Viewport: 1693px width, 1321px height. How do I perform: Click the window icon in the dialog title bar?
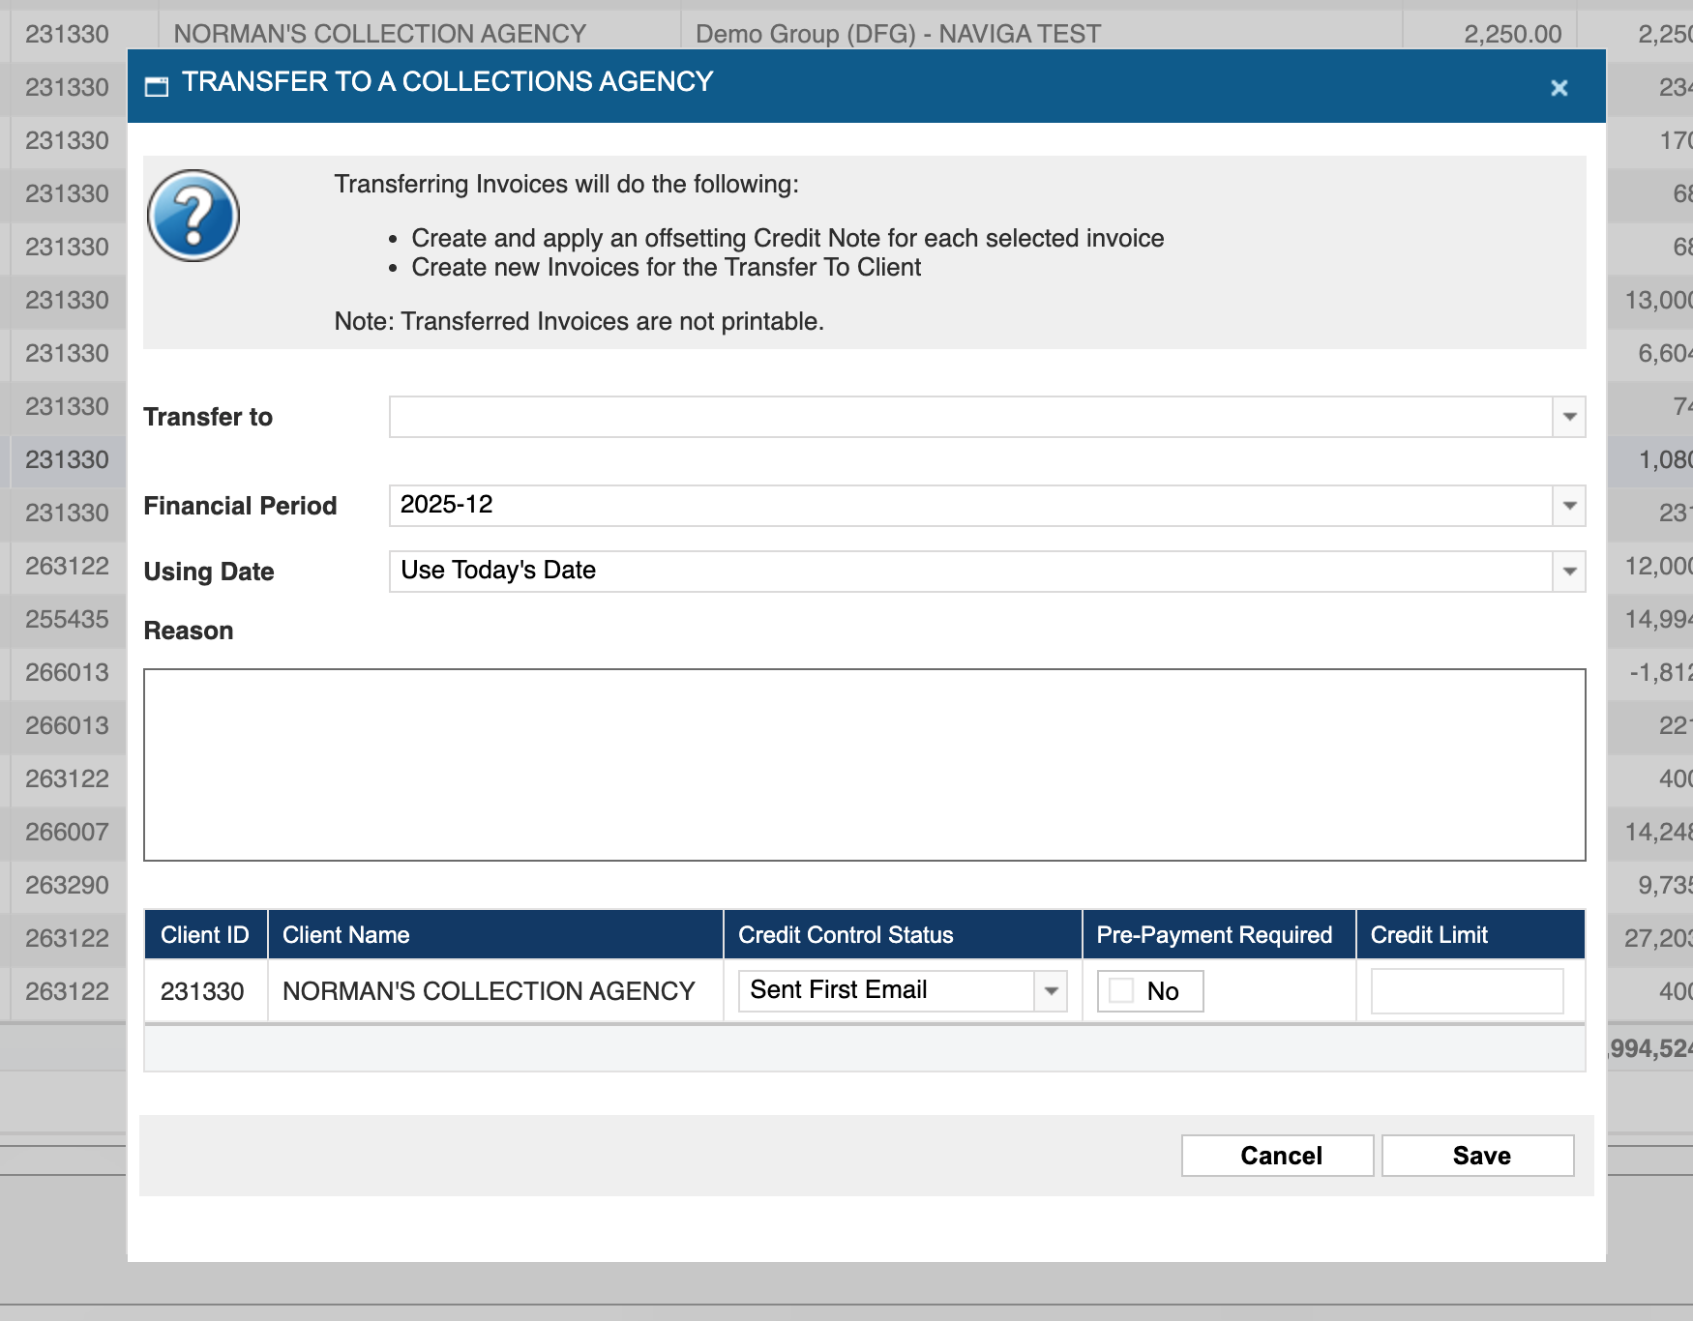click(156, 87)
